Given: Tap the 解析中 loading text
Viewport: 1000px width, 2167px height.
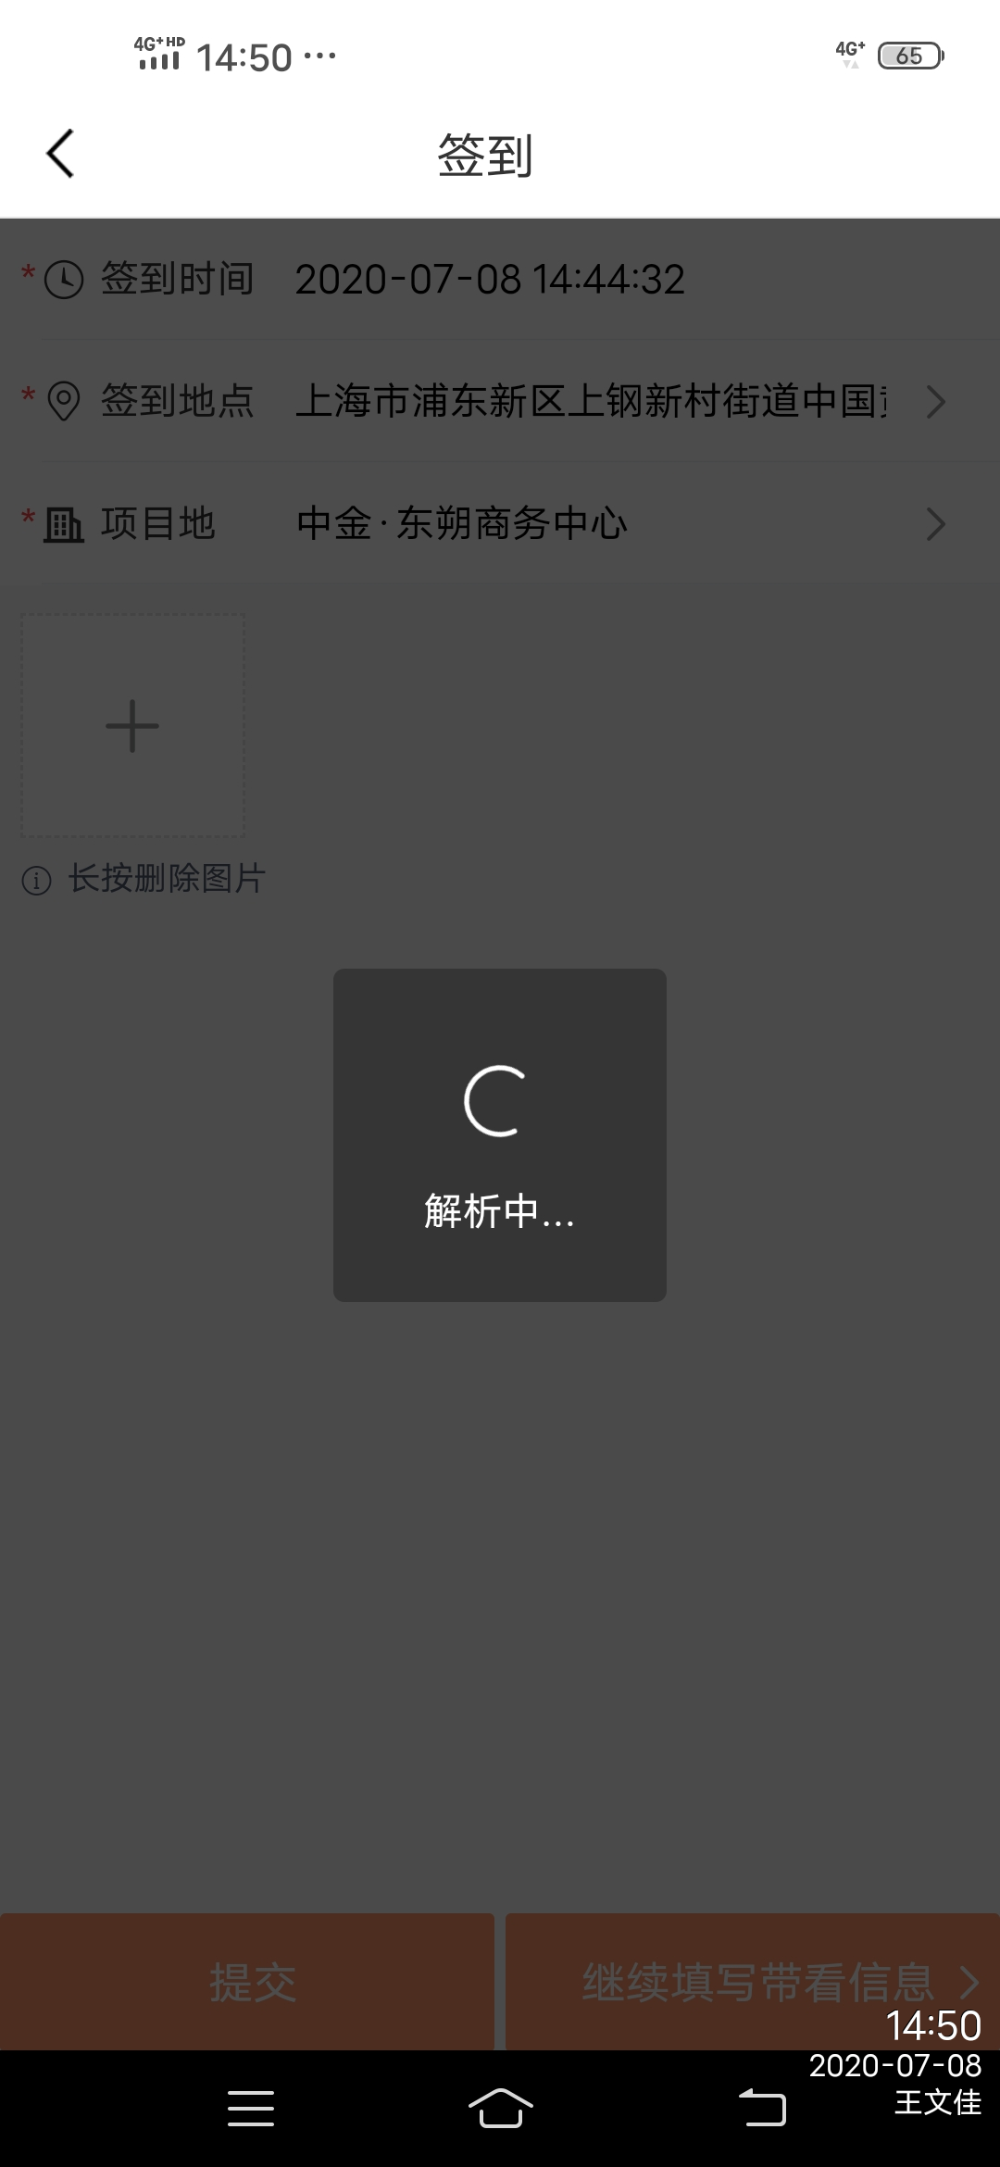Looking at the screenshot, I should 500,1211.
